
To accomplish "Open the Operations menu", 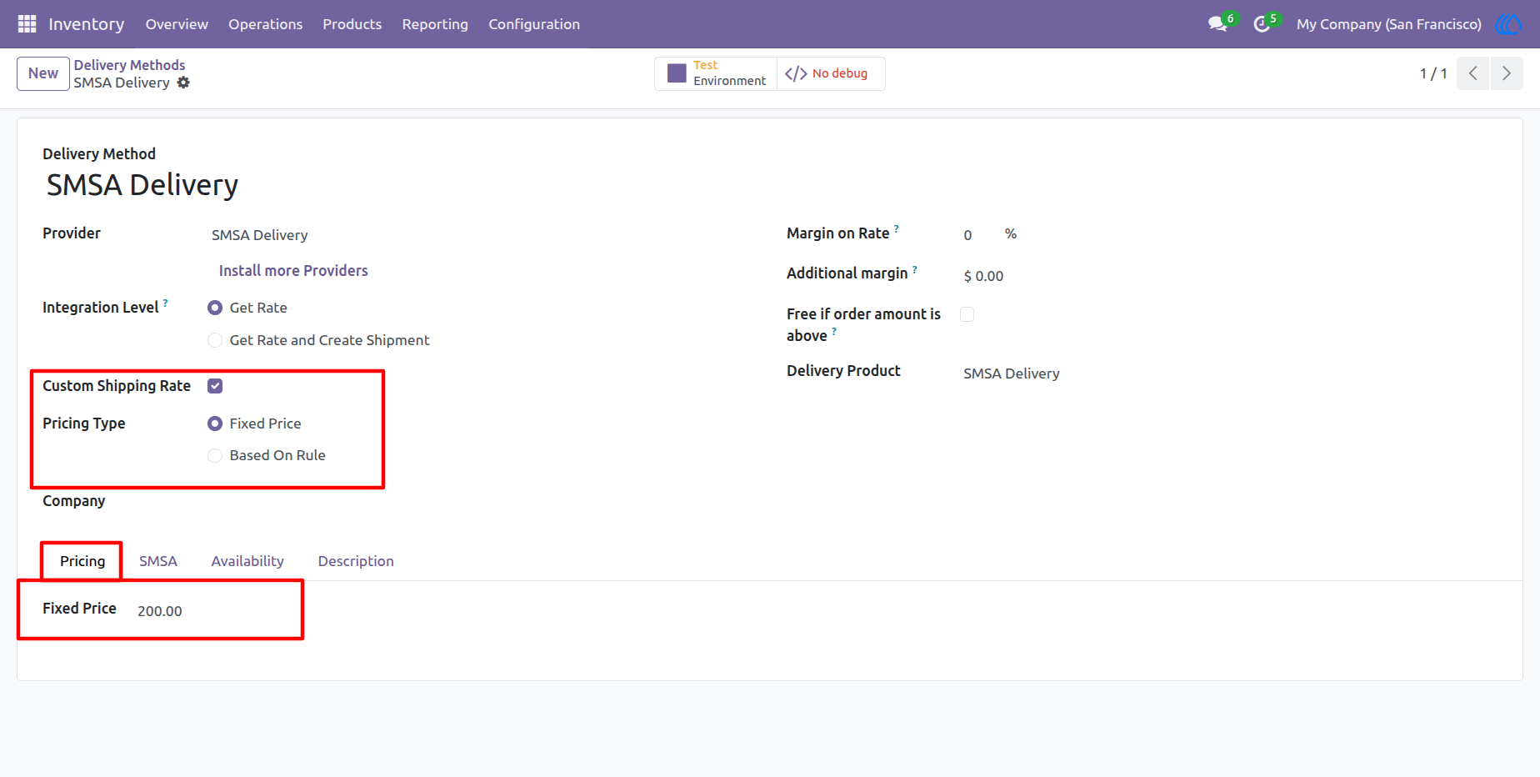I will point(266,24).
